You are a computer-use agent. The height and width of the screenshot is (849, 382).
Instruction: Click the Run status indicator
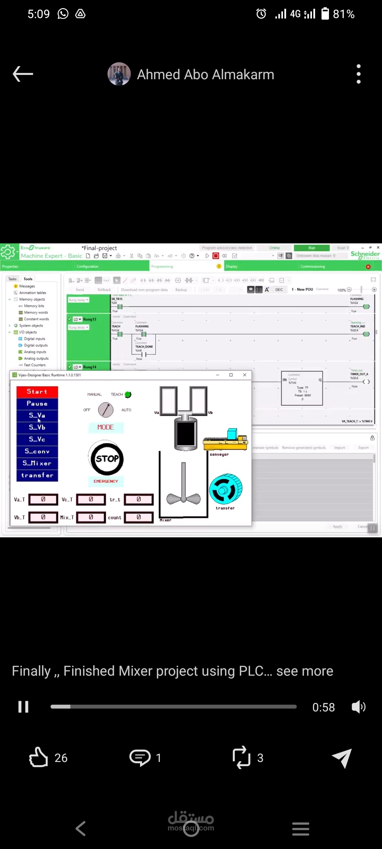(312, 248)
